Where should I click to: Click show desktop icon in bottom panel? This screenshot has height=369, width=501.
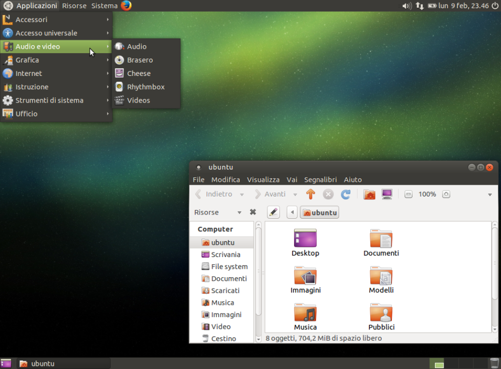click(x=6, y=363)
